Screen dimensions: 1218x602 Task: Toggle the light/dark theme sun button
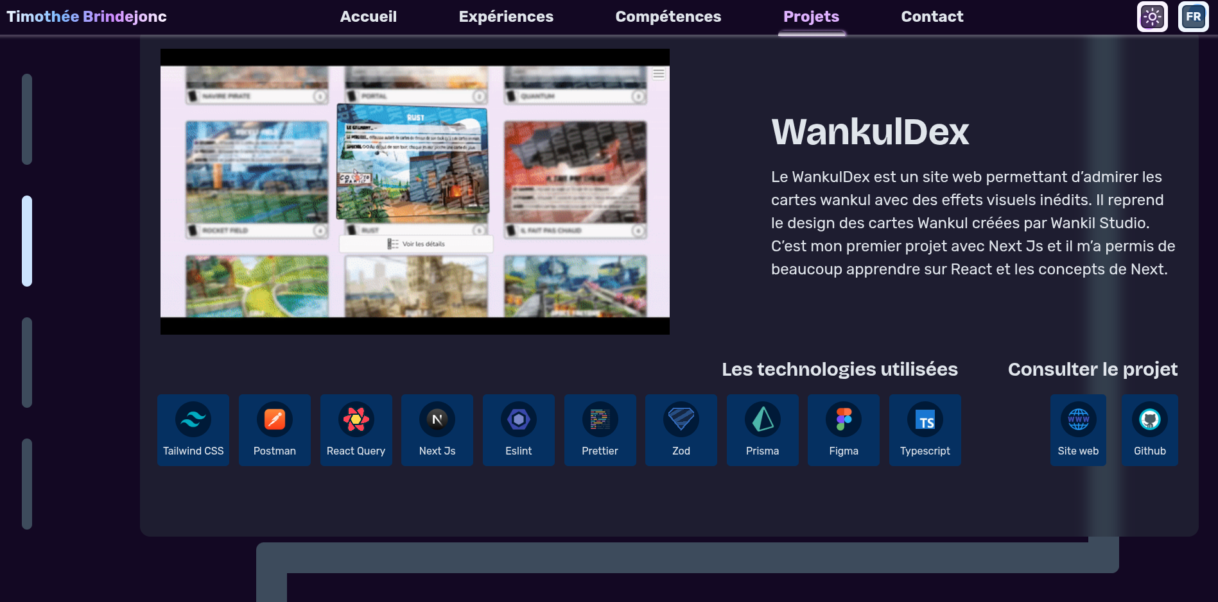tap(1153, 17)
